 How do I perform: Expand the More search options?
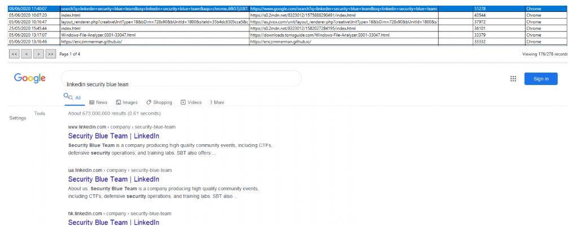pos(217,102)
